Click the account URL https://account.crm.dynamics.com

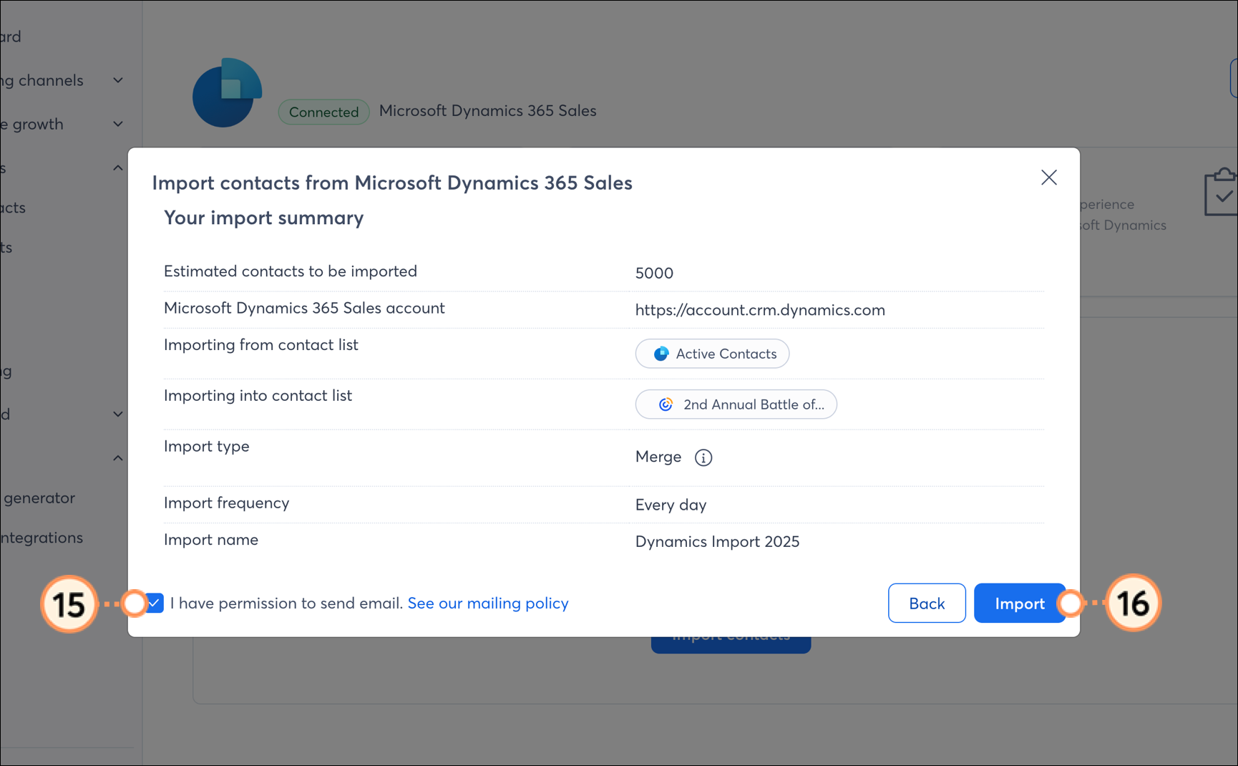[760, 310]
